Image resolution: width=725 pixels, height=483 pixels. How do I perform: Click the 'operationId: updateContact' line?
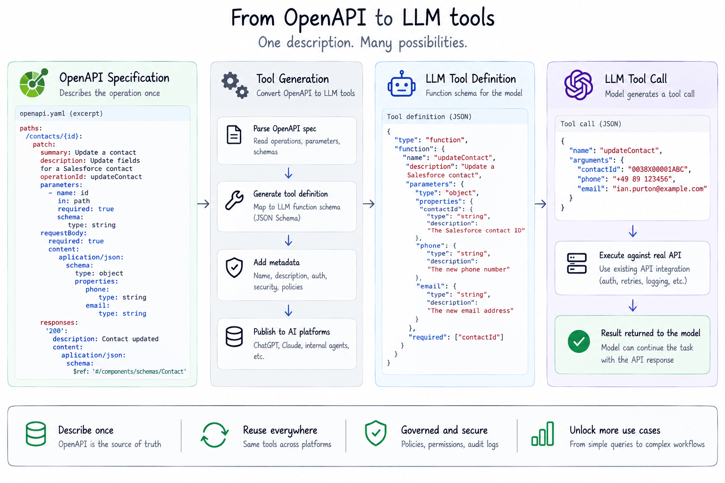click(91, 177)
